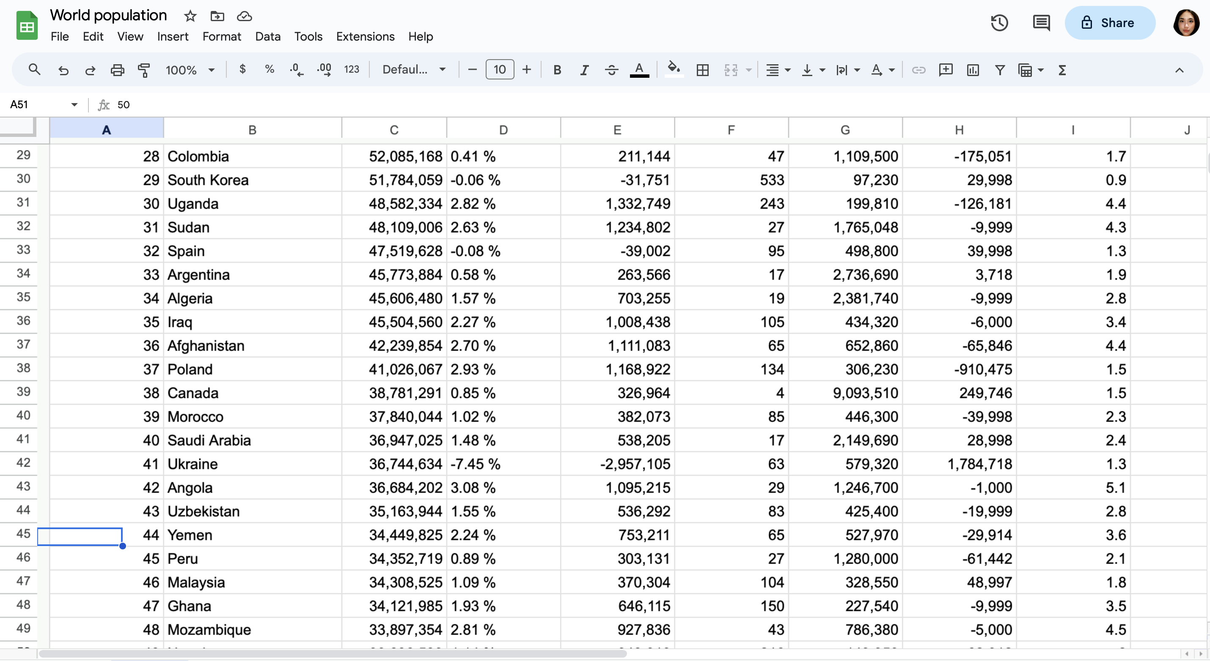The image size is (1210, 661).
Task: Open the fill color picker
Action: pyautogui.click(x=674, y=70)
